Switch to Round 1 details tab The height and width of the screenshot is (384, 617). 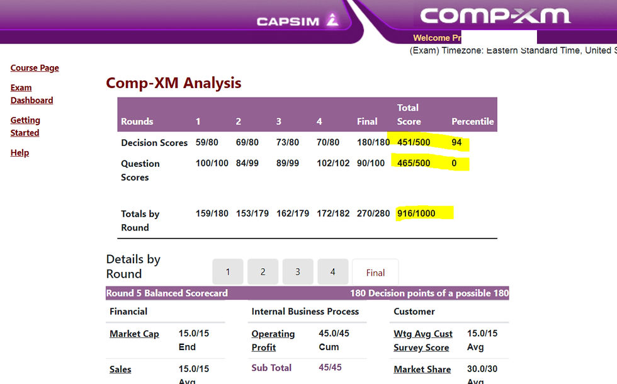[x=228, y=272]
